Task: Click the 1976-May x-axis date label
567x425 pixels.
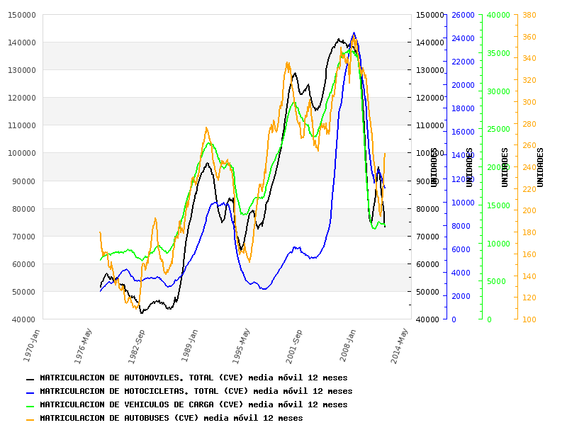Action: pos(84,345)
